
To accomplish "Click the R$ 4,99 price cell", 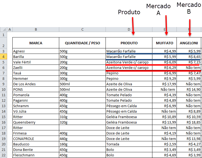I will (164, 51).
